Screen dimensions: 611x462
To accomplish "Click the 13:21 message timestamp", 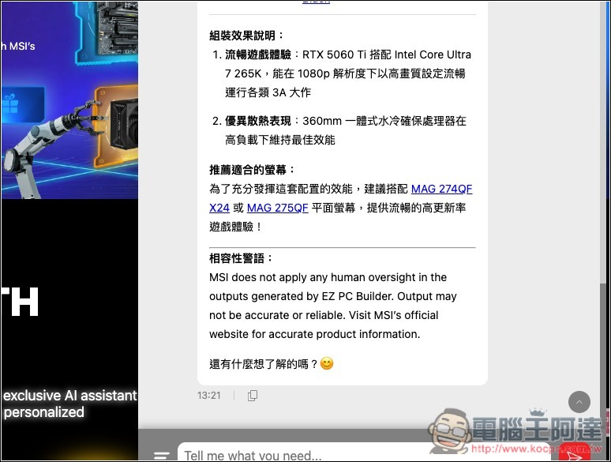I will 209,396.
